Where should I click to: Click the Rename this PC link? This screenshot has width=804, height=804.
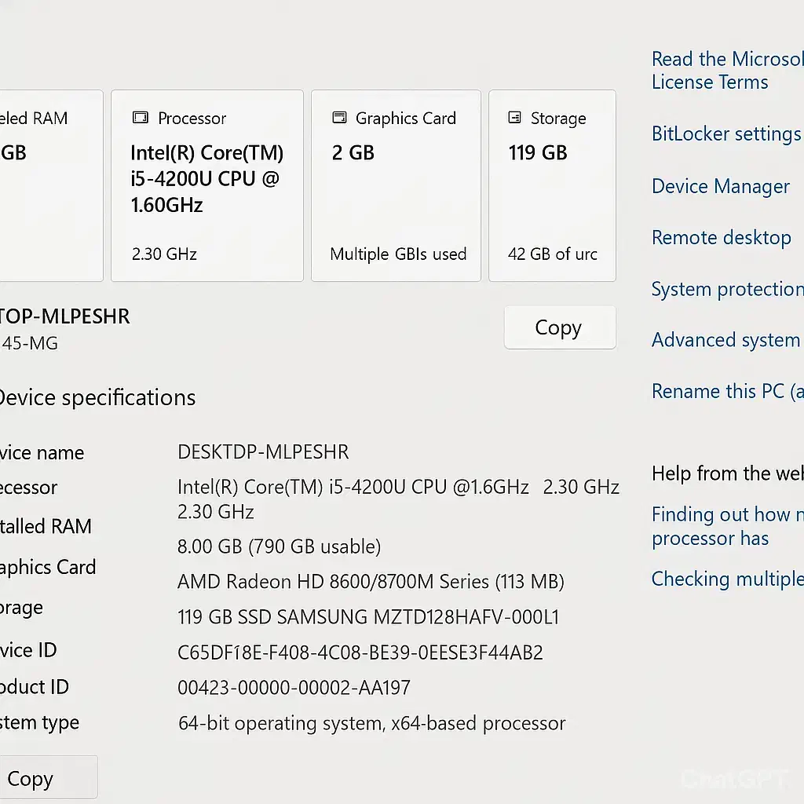point(726,391)
